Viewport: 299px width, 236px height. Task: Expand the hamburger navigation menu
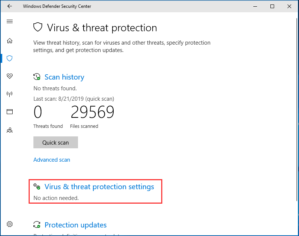coord(10,22)
